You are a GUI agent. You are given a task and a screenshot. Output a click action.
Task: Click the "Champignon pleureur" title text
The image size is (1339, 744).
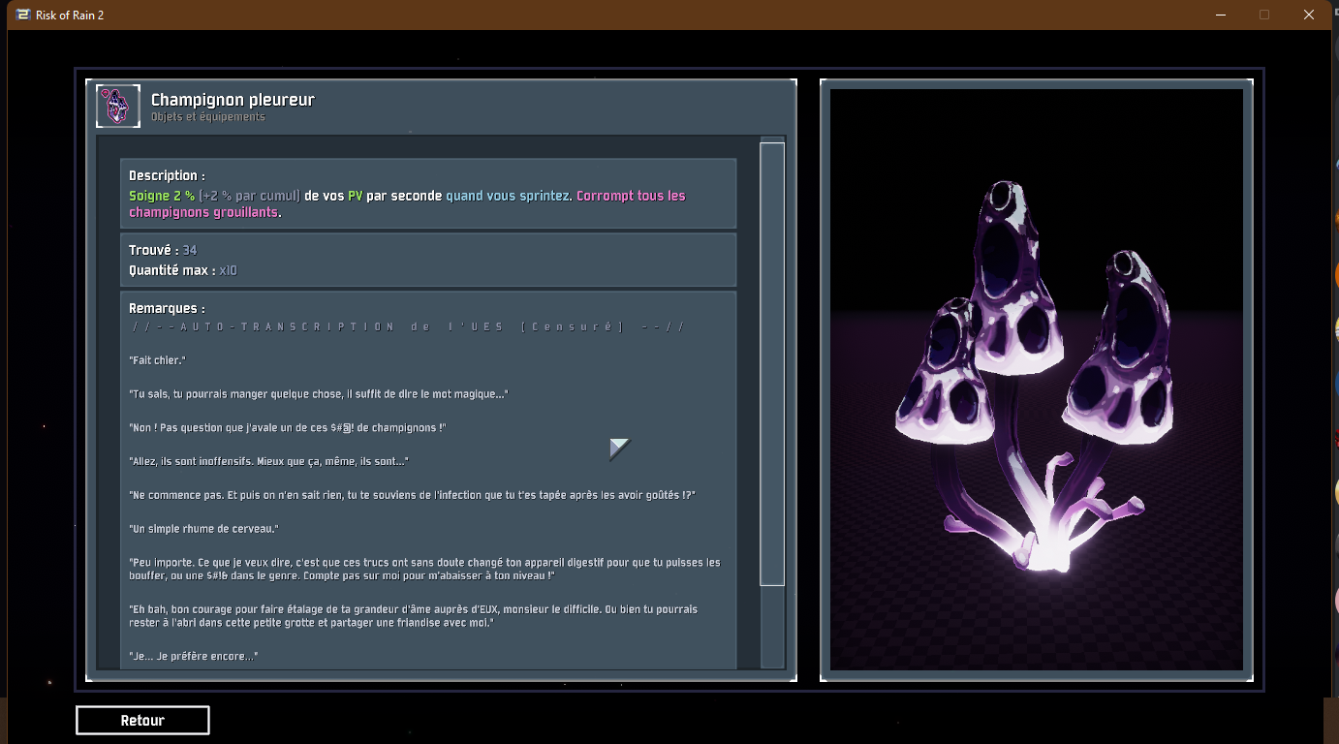tap(233, 100)
